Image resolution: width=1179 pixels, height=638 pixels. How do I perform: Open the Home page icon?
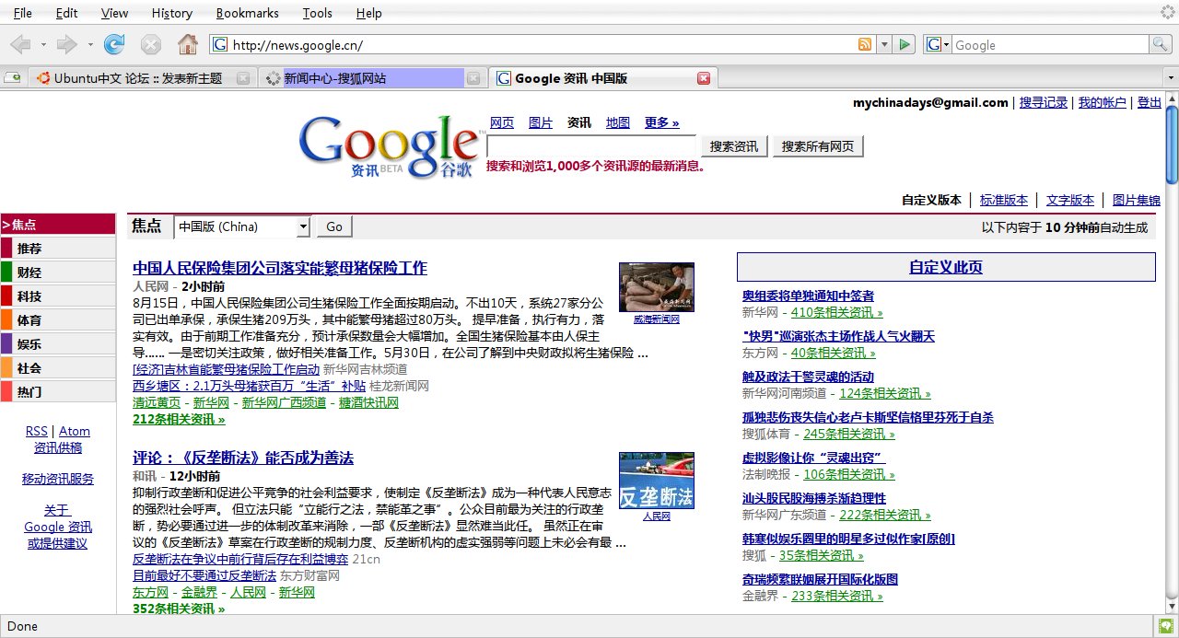tap(188, 44)
